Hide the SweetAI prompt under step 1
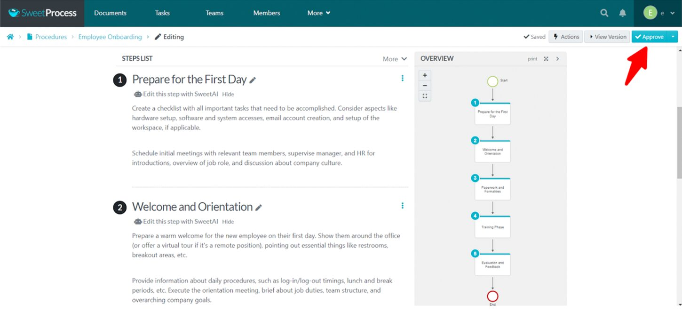This screenshot has height=336, width=682. 228,94
